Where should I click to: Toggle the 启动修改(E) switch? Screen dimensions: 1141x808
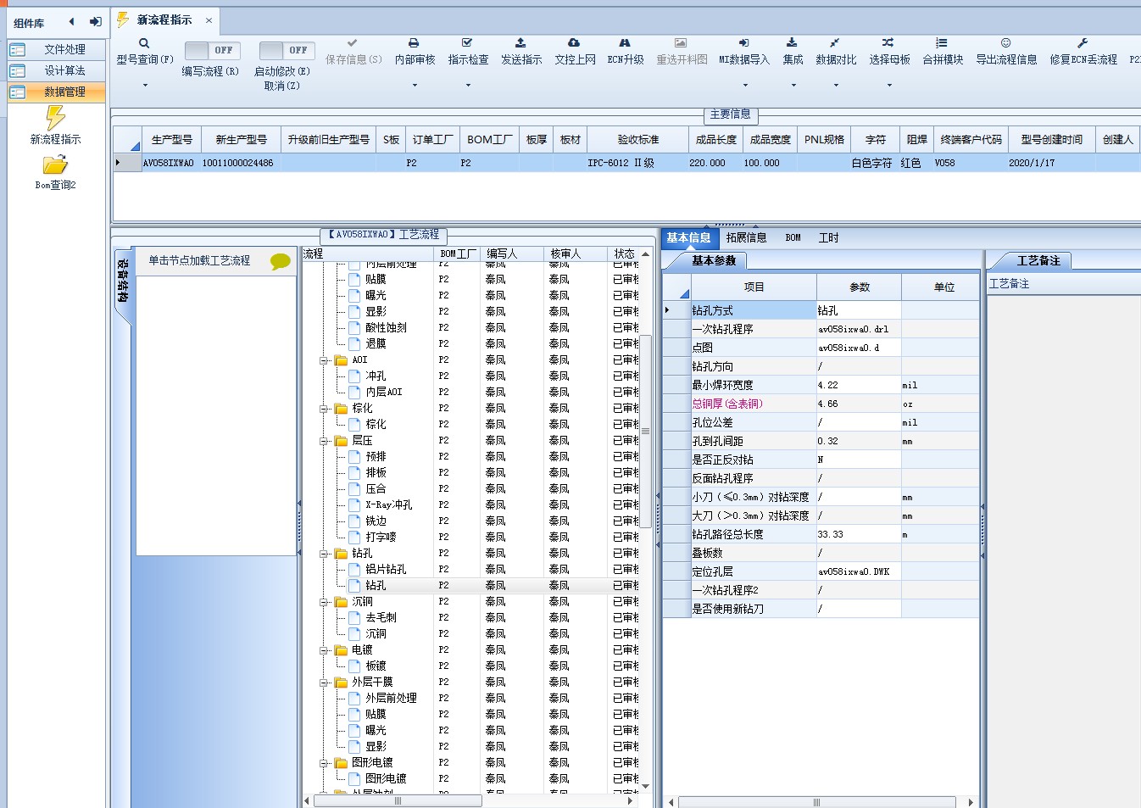pos(287,51)
